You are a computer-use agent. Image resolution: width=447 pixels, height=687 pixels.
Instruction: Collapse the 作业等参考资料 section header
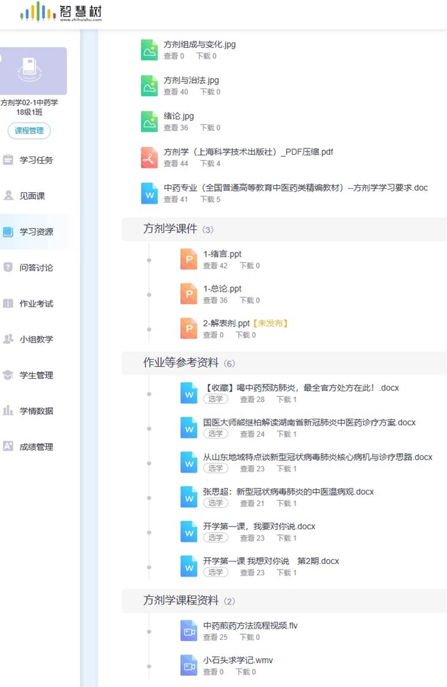click(x=180, y=363)
